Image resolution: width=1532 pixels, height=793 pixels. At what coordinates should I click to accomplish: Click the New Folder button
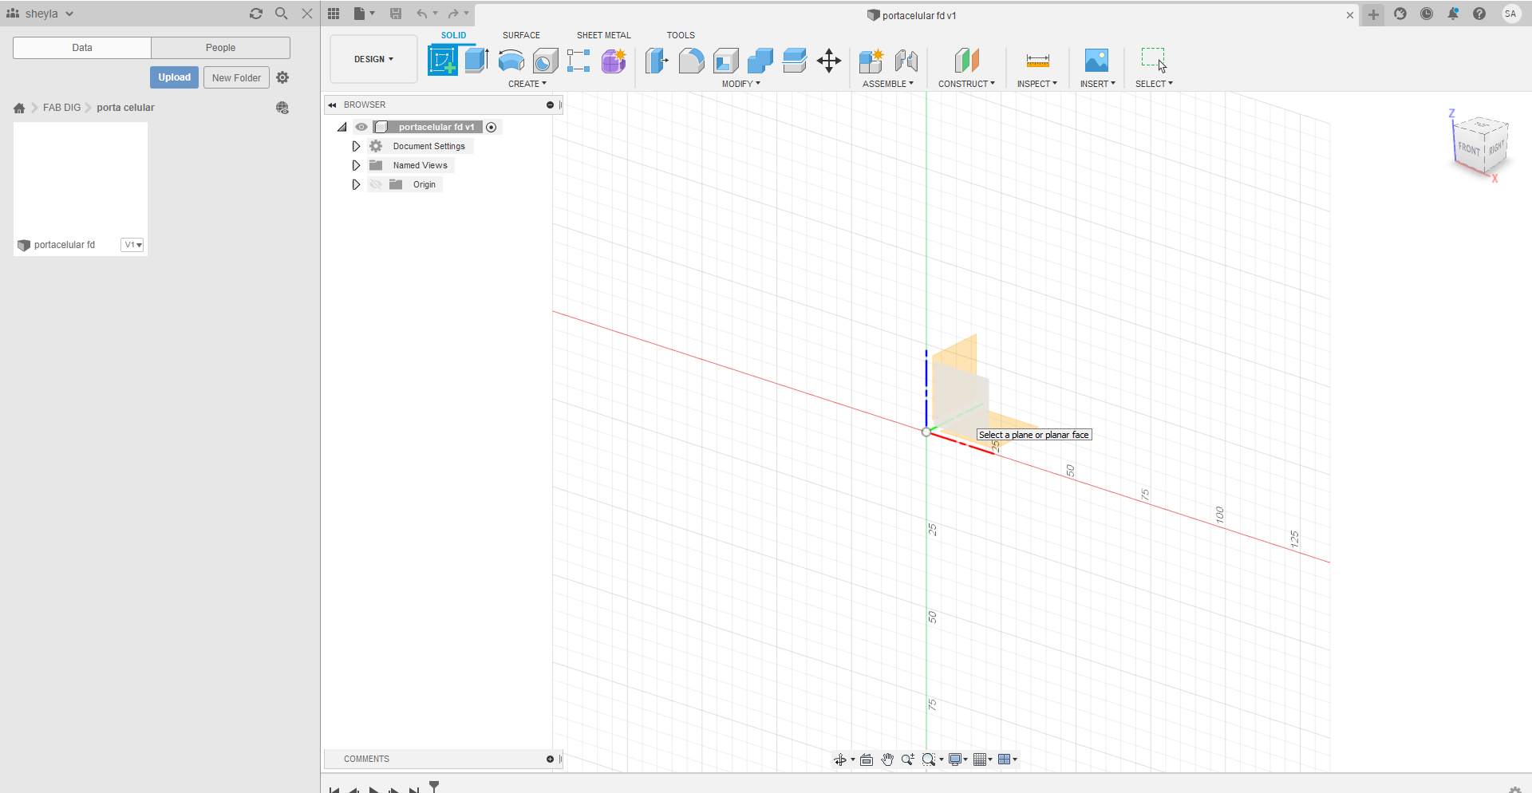(236, 77)
